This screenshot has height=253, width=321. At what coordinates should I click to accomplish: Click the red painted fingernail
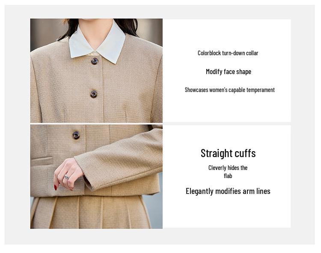[x=56, y=188]
